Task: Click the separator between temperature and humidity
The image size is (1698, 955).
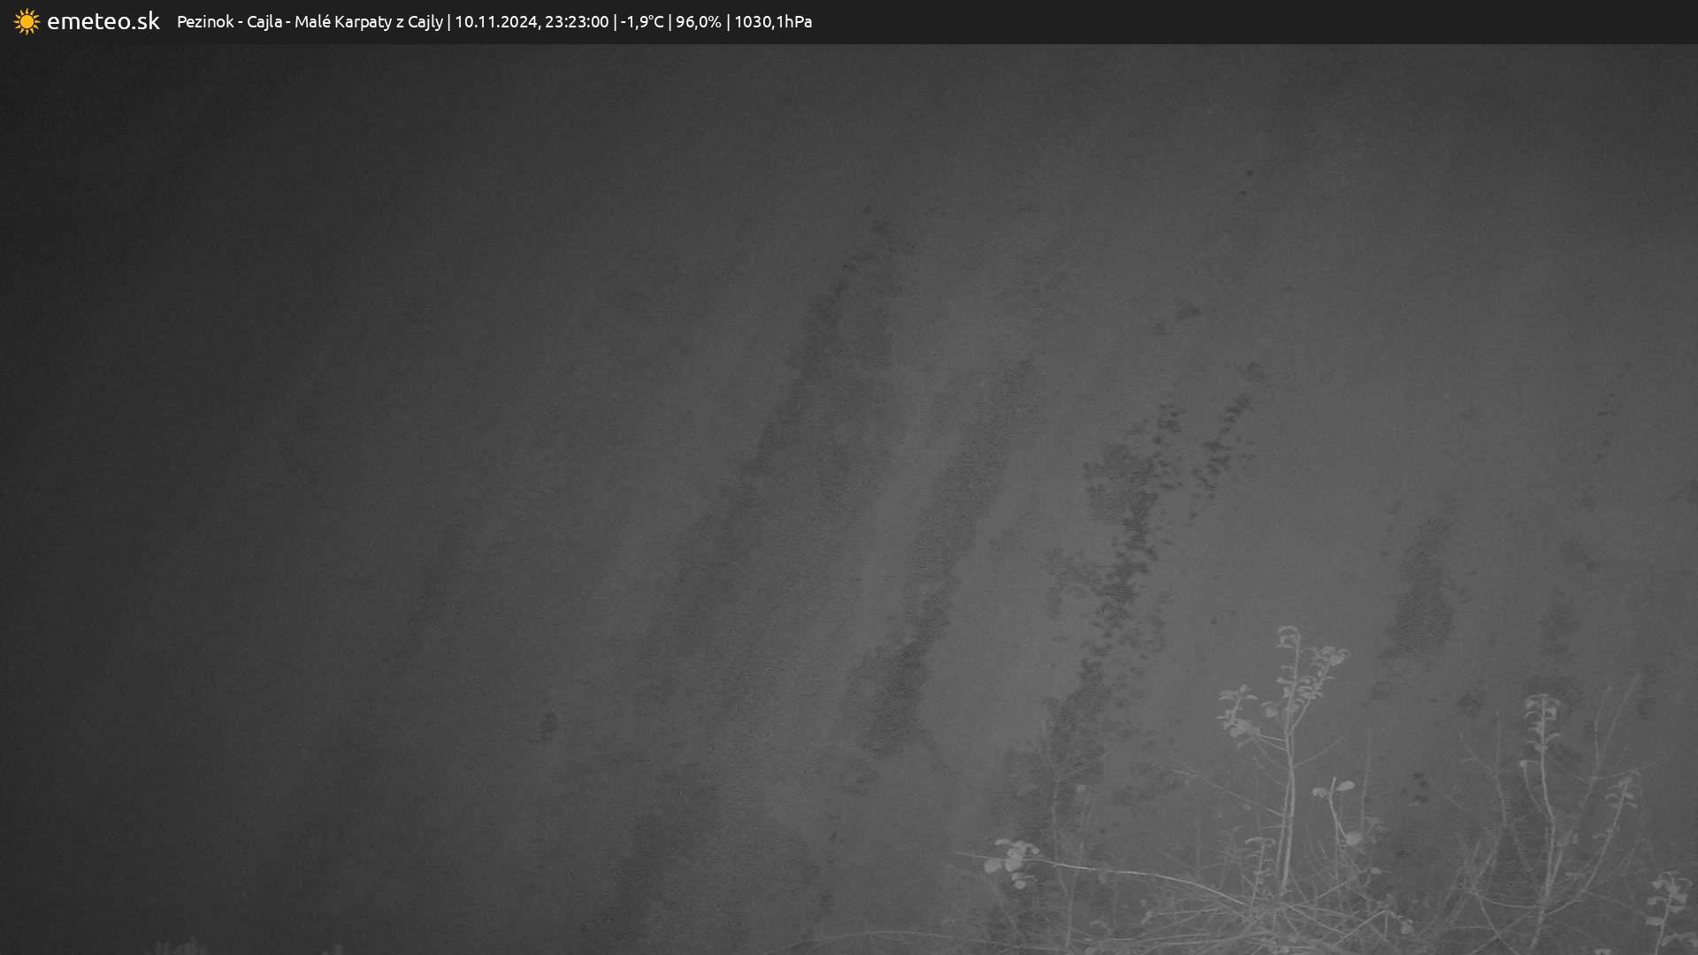Action: click(669, 21)
